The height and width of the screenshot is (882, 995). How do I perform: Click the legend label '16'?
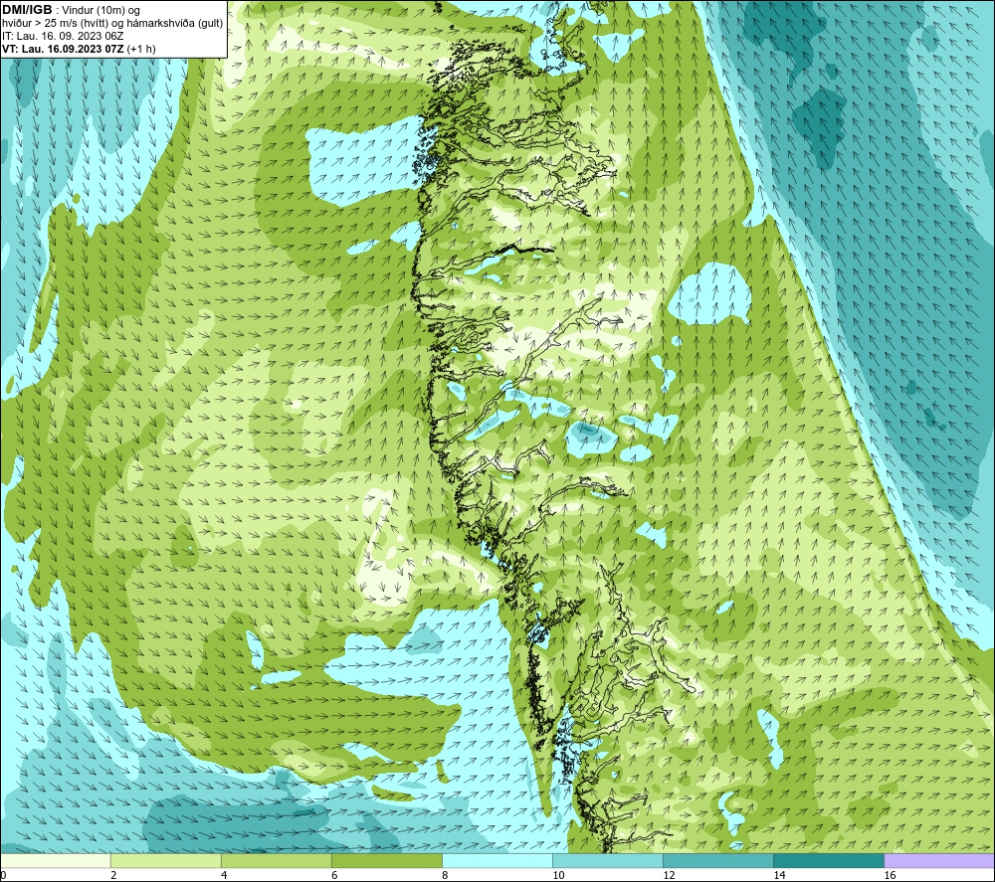tap(890, 876)
